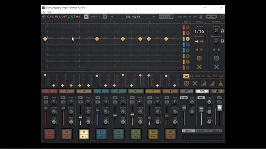This screenshot has width=266, height=149.
Task: Select track 7 yellow circle
Action: pos(187,62)
